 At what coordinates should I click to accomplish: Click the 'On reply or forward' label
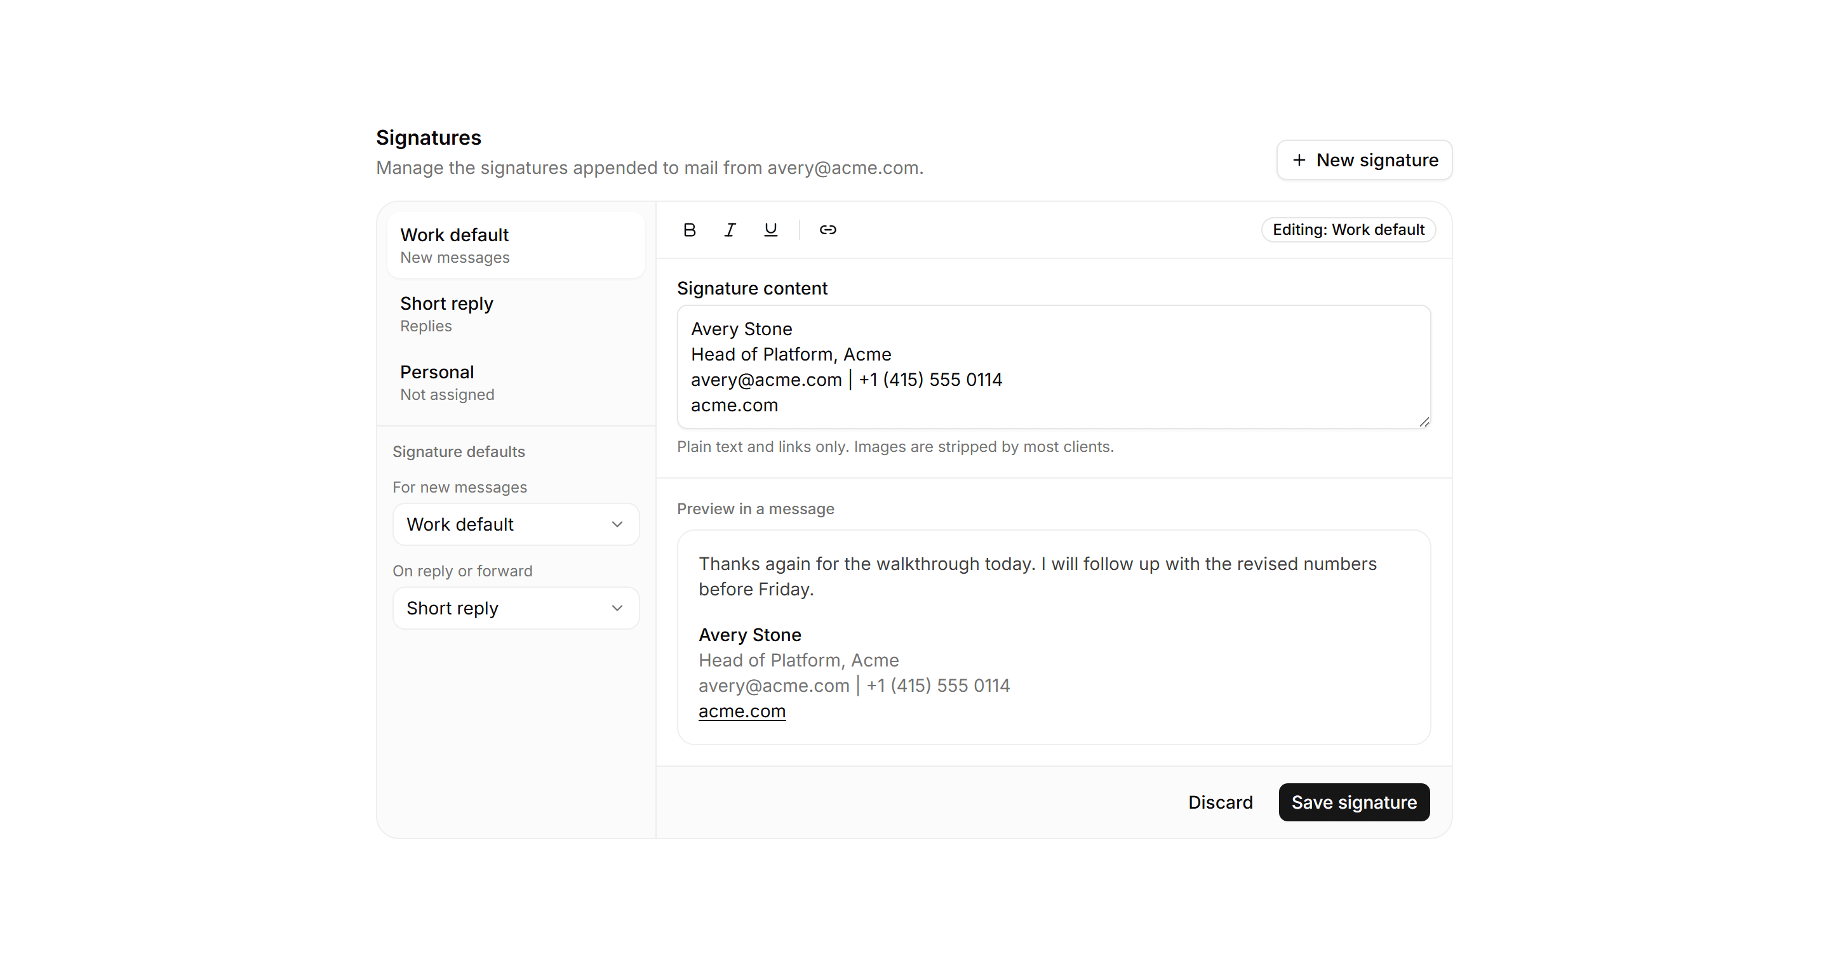pos(462,571)
